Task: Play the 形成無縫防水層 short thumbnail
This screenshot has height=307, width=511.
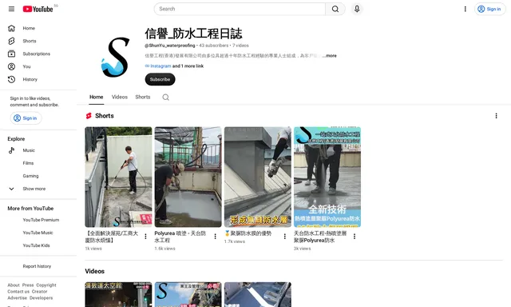Action: (x=257, y=177)
